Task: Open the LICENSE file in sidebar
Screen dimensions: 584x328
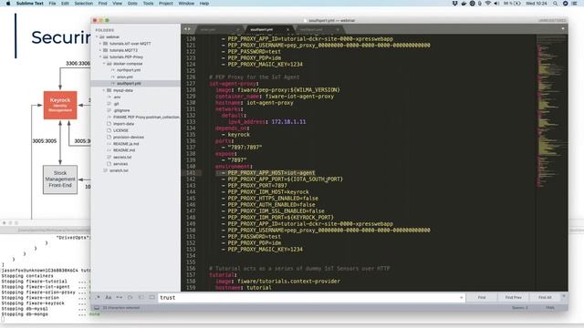Action: 120,130
